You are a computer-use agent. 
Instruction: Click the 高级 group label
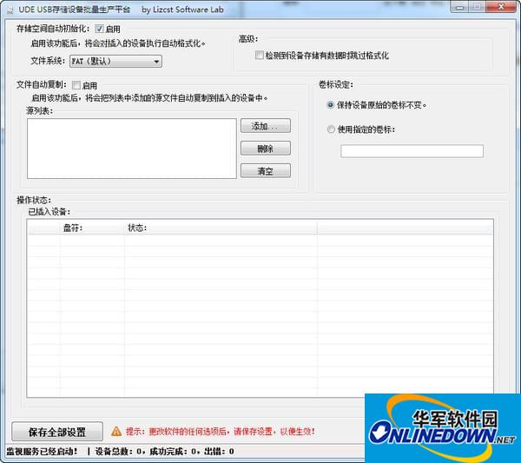click(x=247, y=39)
